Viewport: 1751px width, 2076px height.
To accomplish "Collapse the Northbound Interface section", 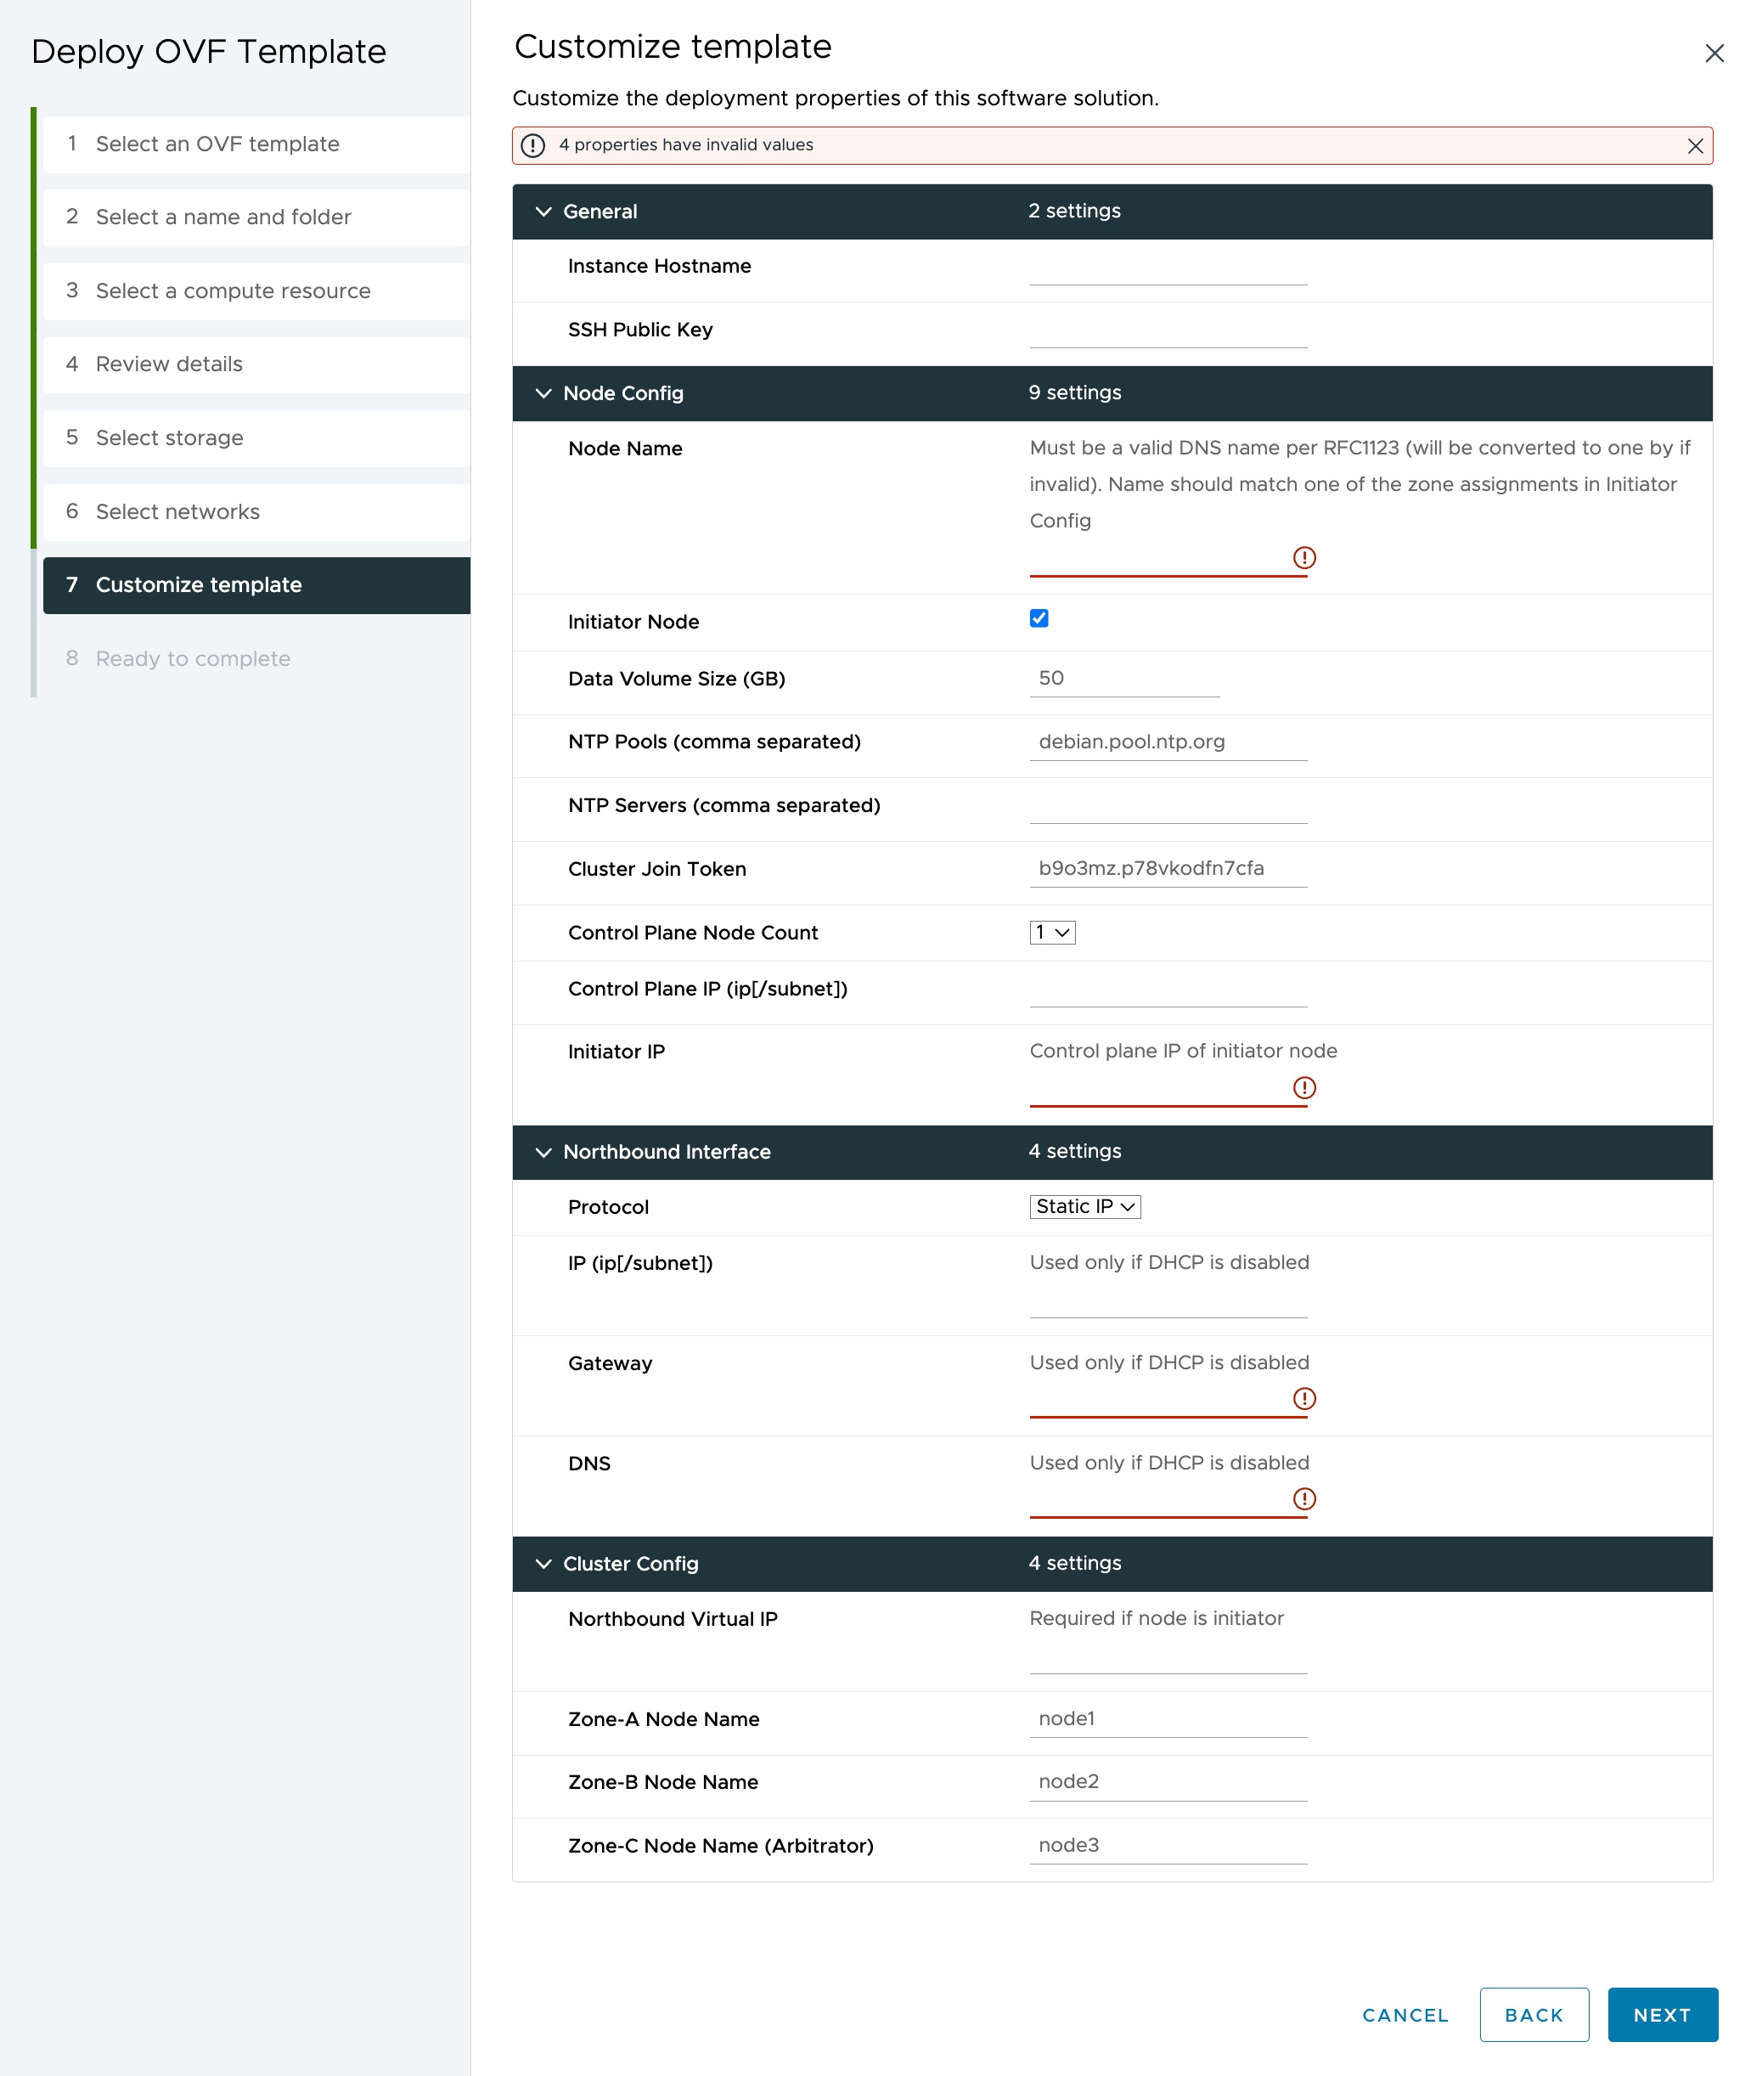I will 544,1152.
